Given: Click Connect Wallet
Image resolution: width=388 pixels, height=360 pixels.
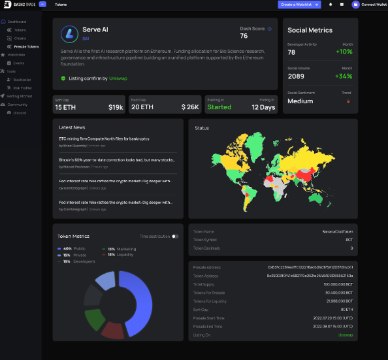Looking at the screenshot, I should click(374, 5).
